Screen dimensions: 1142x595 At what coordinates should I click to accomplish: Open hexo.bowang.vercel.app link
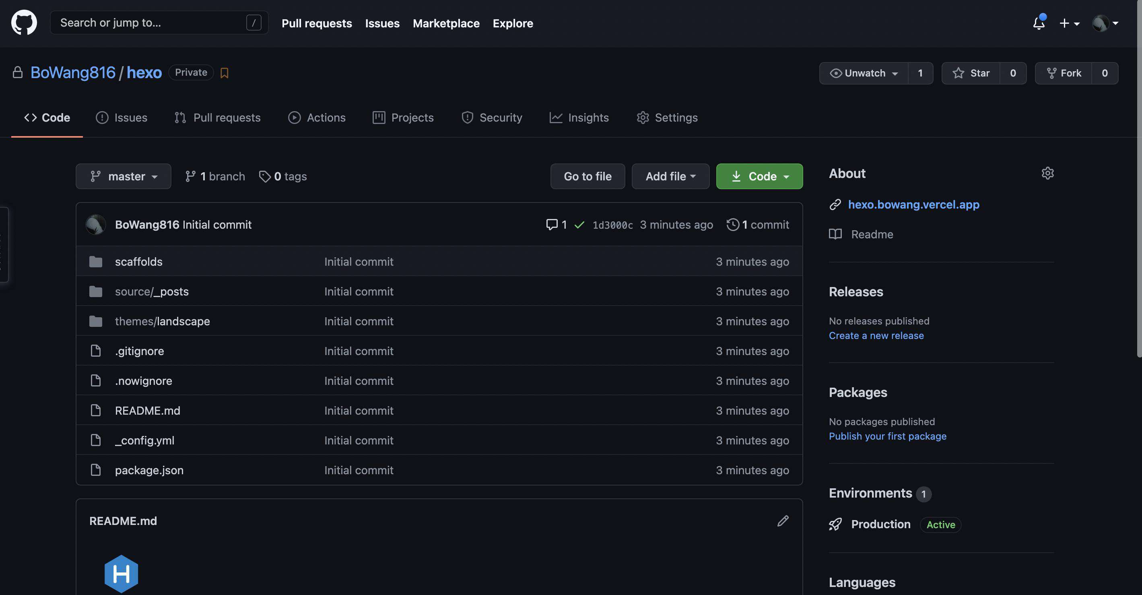[x=913, y=205]
